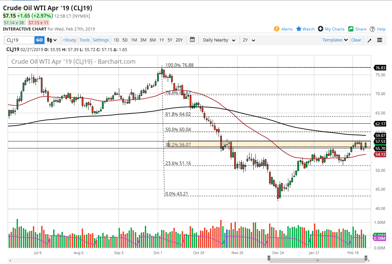Viewport: 392px width, 264px height.
Task: Add a study with +Study
Action: tap(69, 40)
